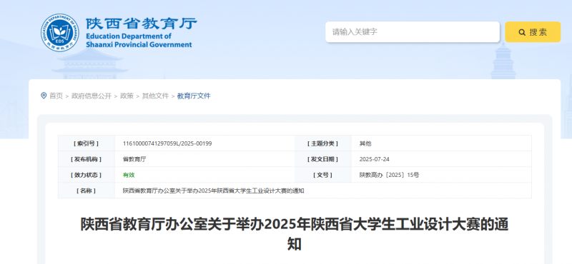572x264 pixels.
Task: Click the date 2025-07-24
Action: [374, 159]
